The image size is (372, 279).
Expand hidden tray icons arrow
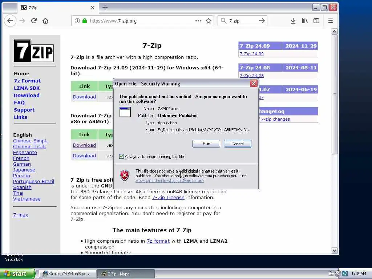(338, 274)
